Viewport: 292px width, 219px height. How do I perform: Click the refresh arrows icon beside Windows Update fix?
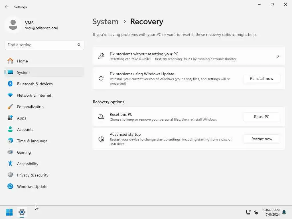coord(101,78)
